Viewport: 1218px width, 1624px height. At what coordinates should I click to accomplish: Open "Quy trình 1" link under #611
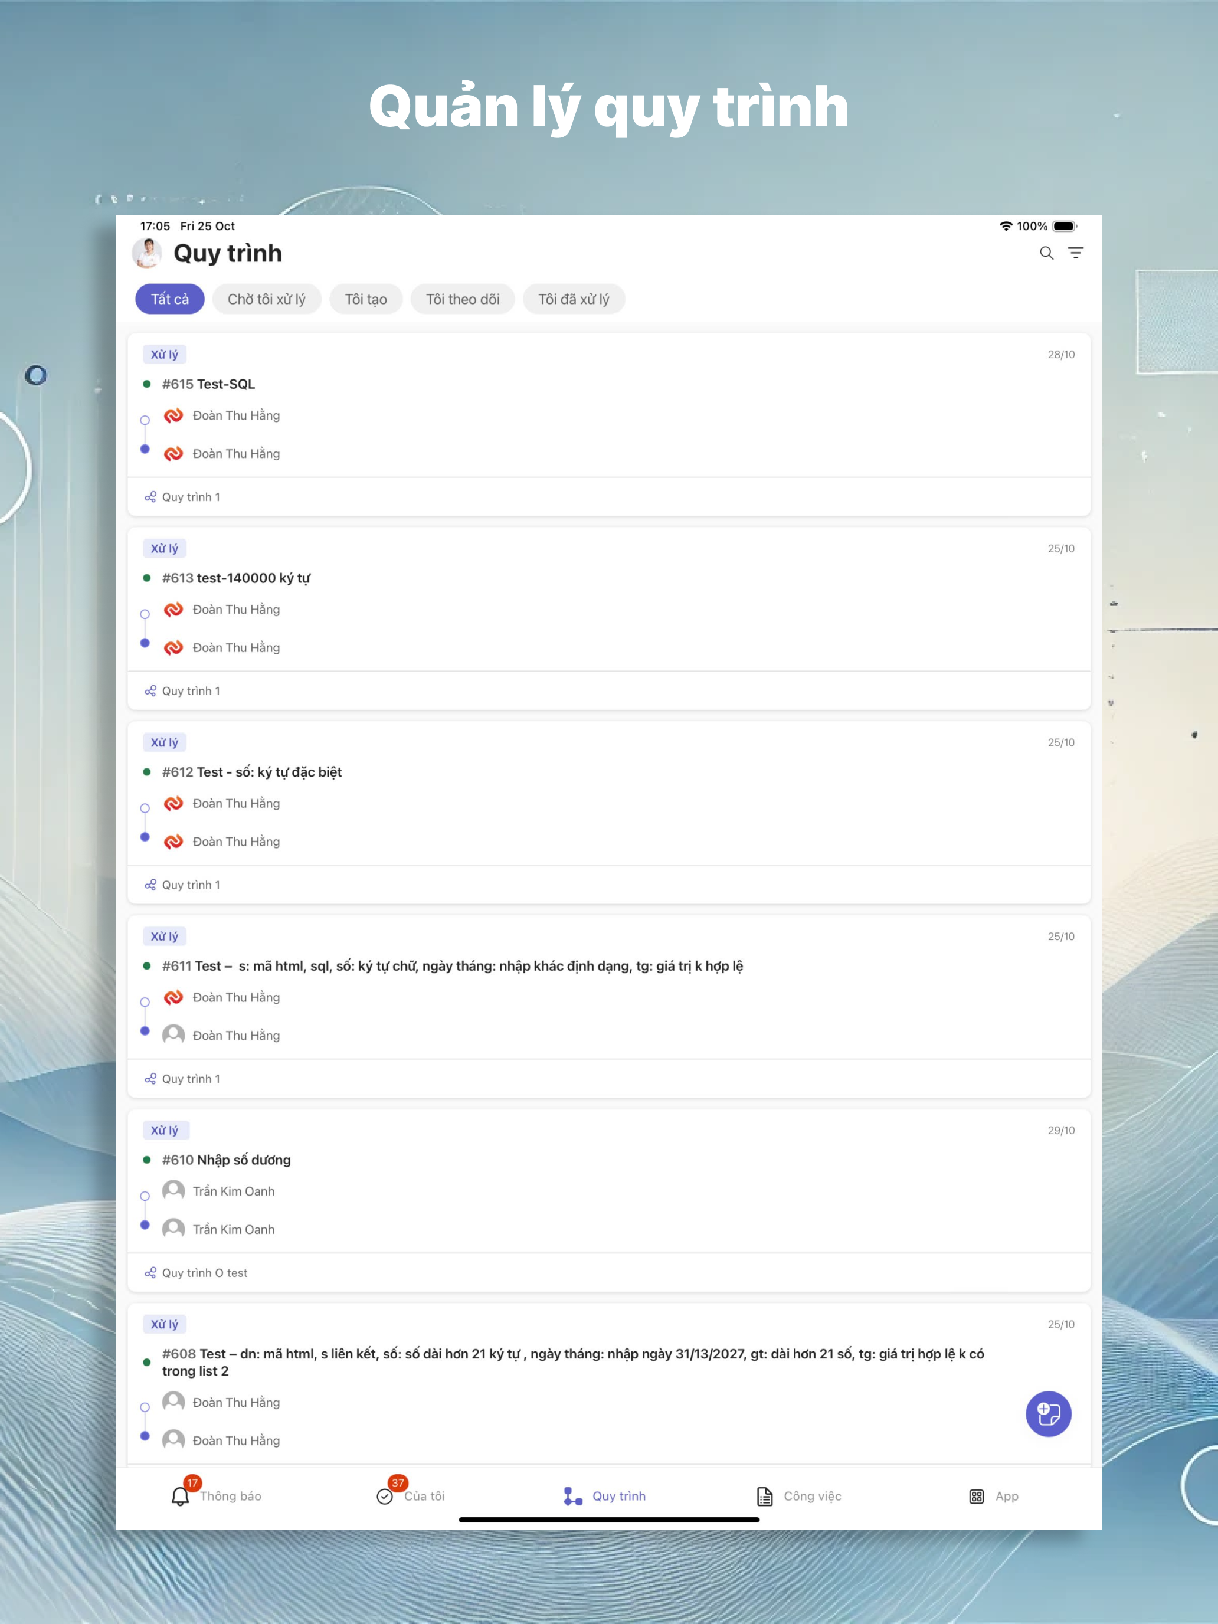point(191,1079)
